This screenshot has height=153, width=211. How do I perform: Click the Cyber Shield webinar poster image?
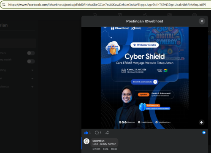coord(145,78)
